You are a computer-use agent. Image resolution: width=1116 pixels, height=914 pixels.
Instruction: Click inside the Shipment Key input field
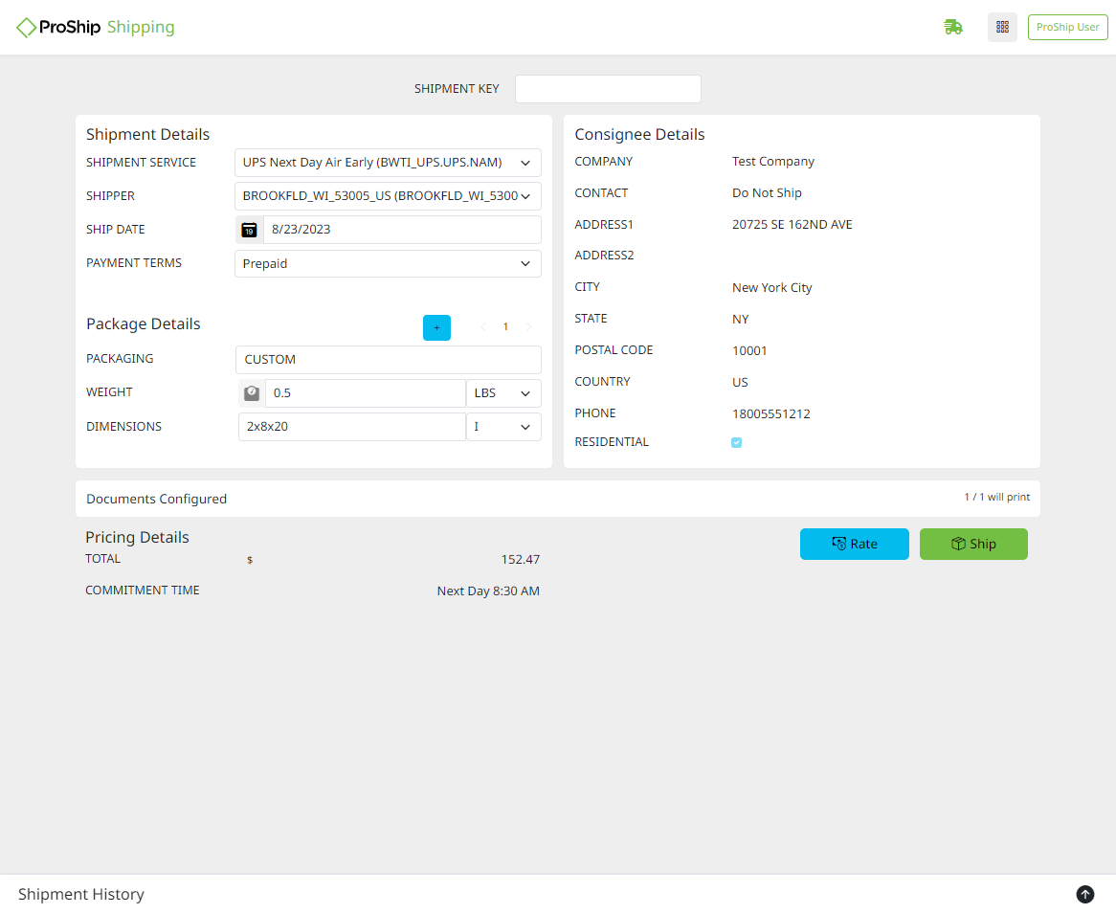(x=608, y=88)
